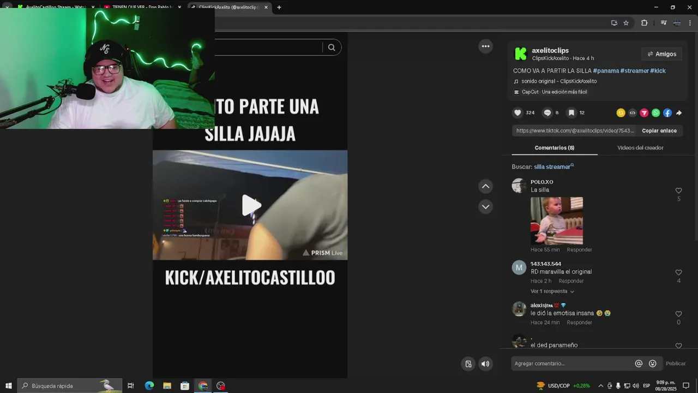Open image in POLO.XO's comment
The image size is (698, 393).
tap(557, 221)
